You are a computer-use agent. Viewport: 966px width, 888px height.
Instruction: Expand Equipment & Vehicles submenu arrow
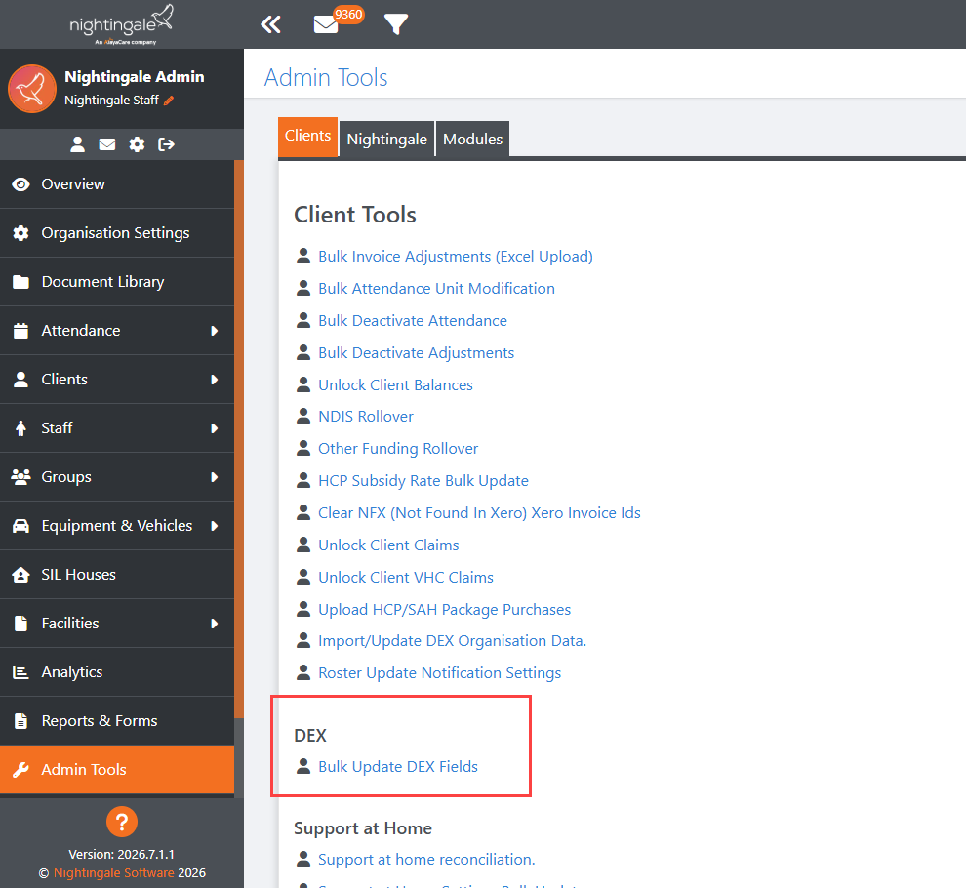coord(215,526)
